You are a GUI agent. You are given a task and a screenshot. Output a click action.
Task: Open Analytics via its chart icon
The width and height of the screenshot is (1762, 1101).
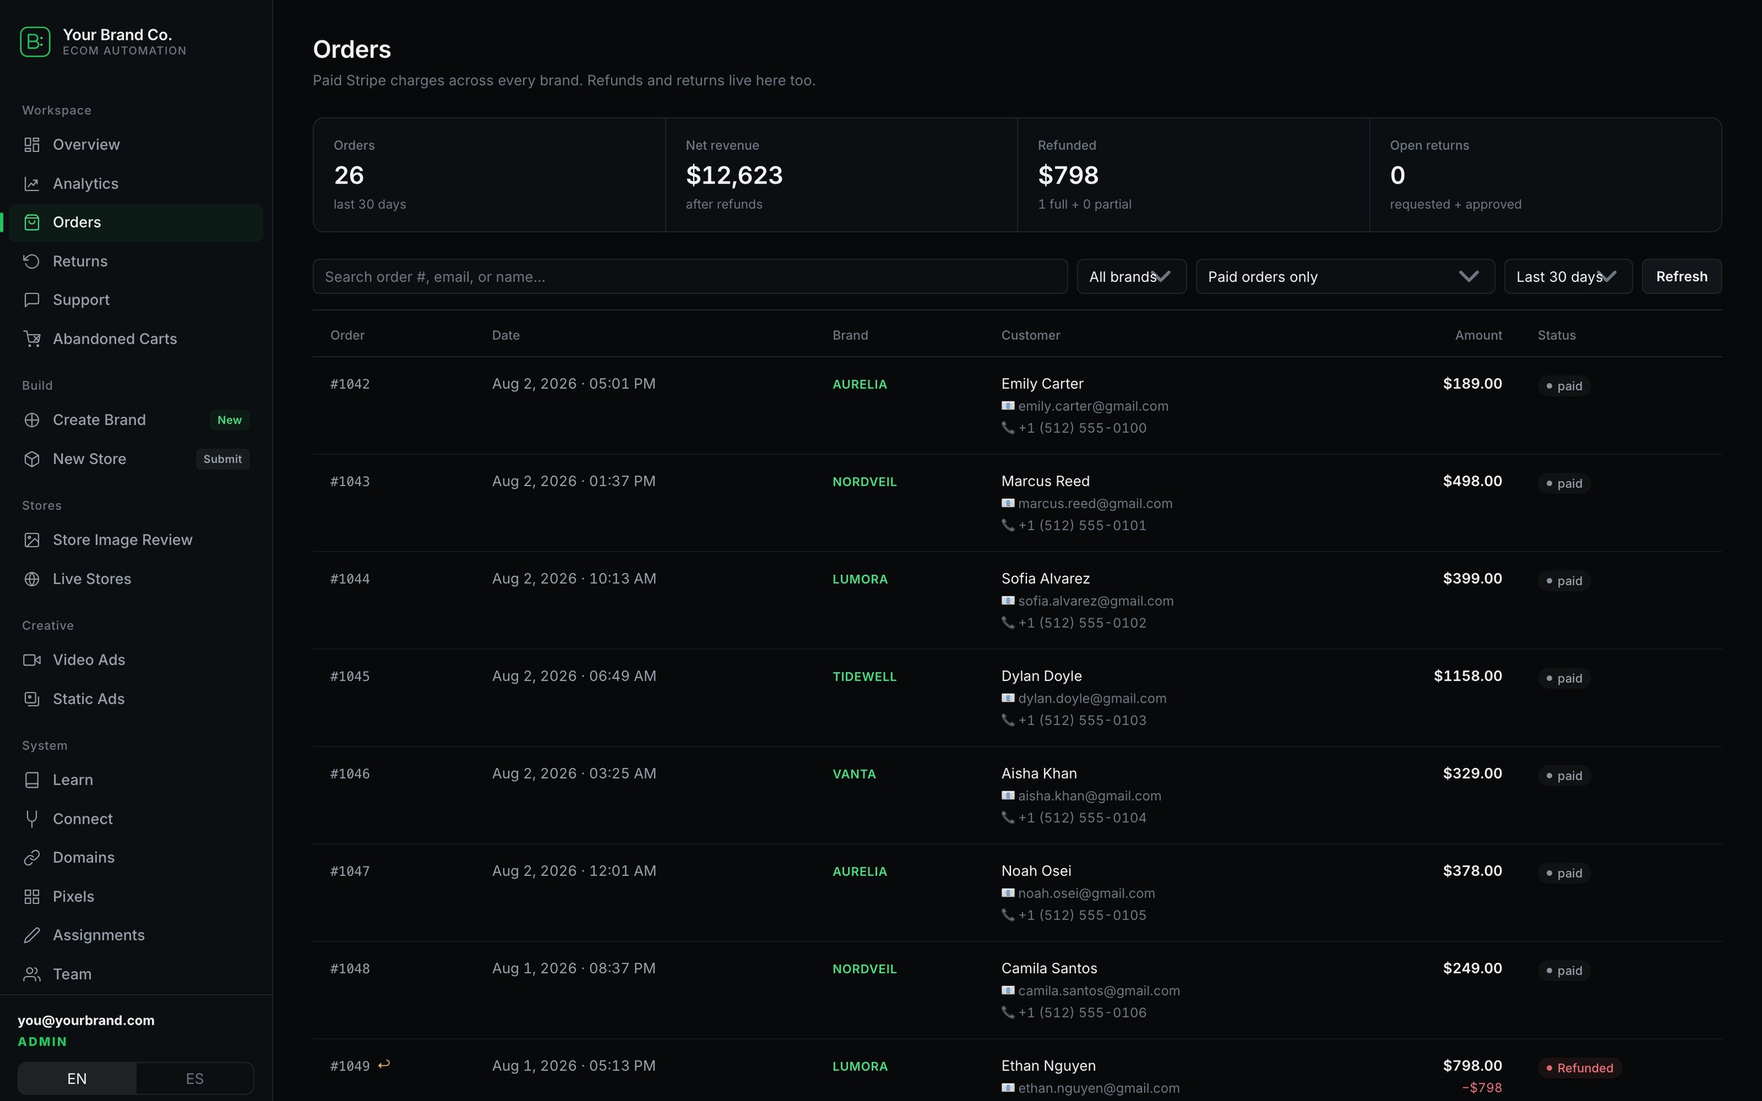pyautogui.click(x=32, y=183)
